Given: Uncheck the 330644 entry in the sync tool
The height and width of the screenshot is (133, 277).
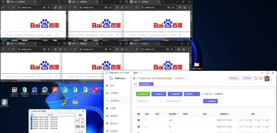Looking at the screenshot, I should 32,117.
